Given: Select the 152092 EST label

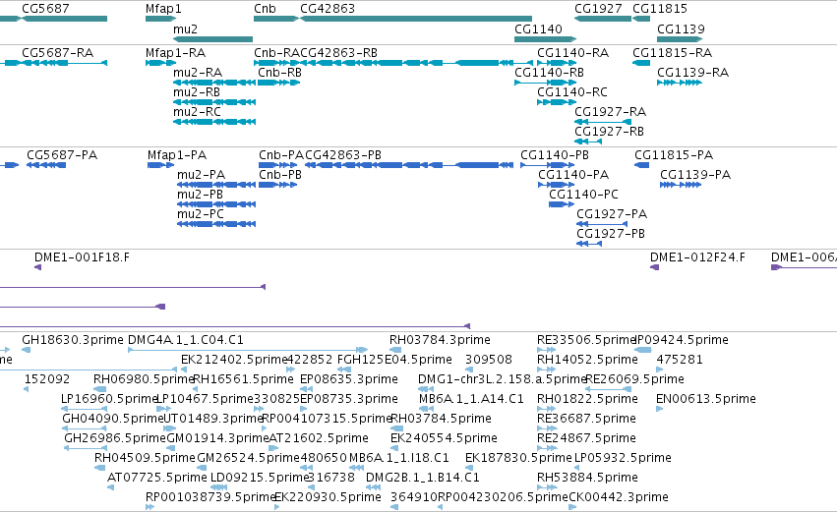Looking at the screenshot, I should click(x=47, y=379).
